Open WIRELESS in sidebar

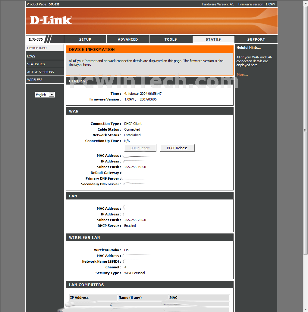tap(45, 80)
